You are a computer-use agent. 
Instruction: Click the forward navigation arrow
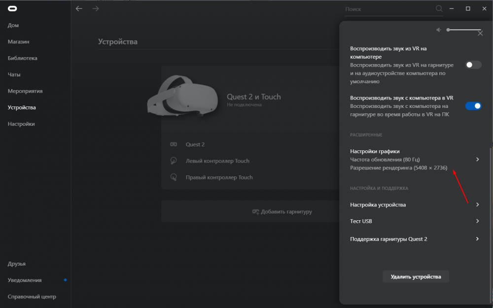pos(96,8)
